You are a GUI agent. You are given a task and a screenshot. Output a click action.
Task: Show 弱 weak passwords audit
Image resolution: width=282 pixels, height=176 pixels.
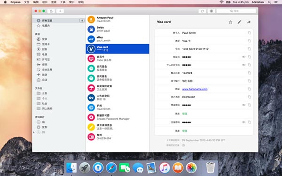[41, 122]
